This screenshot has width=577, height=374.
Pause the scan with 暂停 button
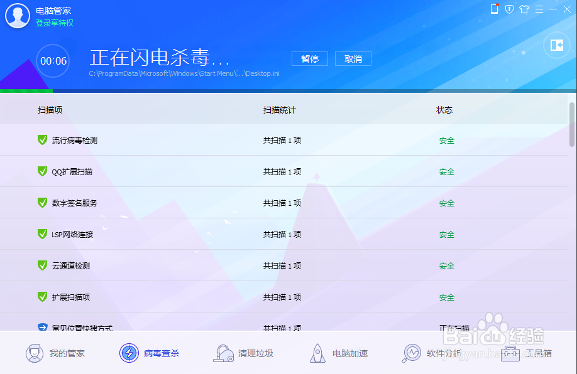pyautogui.click(x=310, y=59)
